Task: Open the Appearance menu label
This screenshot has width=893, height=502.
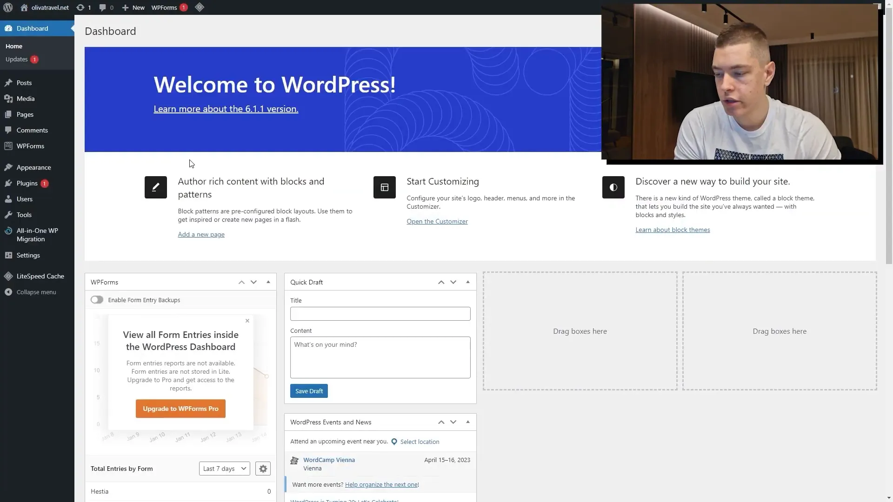Action: pyautogui.click(x=34, y=167)
